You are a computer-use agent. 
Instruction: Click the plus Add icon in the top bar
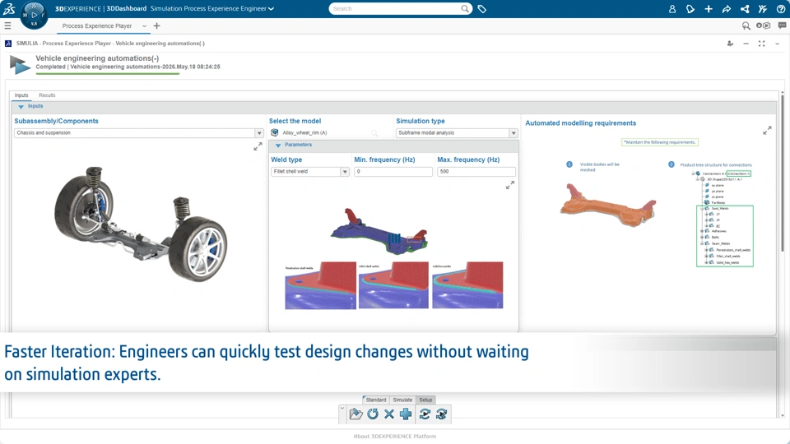709,8
